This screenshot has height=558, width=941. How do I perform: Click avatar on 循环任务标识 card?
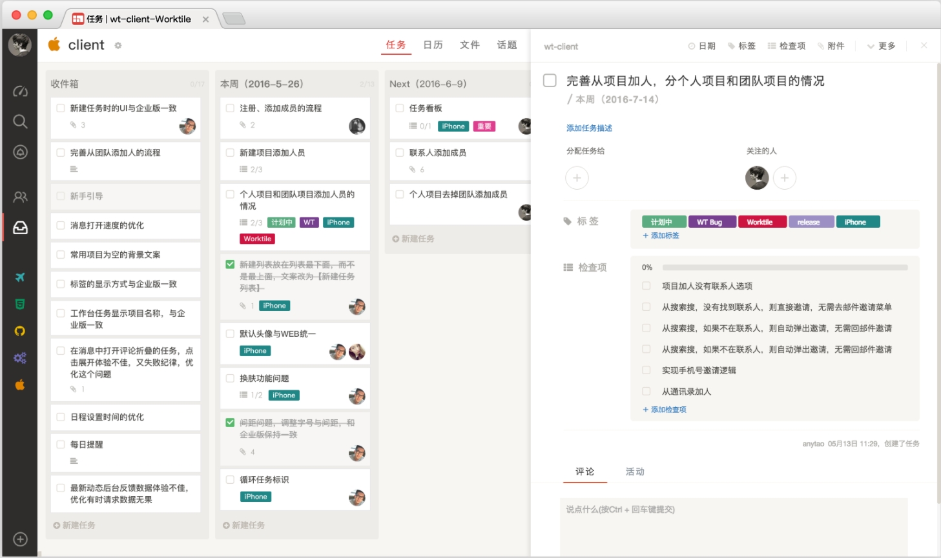point(357,497)
